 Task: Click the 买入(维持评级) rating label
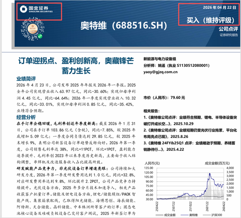(x=211, y=20)
